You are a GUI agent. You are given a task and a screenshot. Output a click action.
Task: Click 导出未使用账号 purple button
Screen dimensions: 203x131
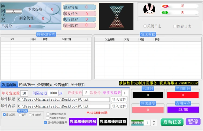click(x=83, y=122)
